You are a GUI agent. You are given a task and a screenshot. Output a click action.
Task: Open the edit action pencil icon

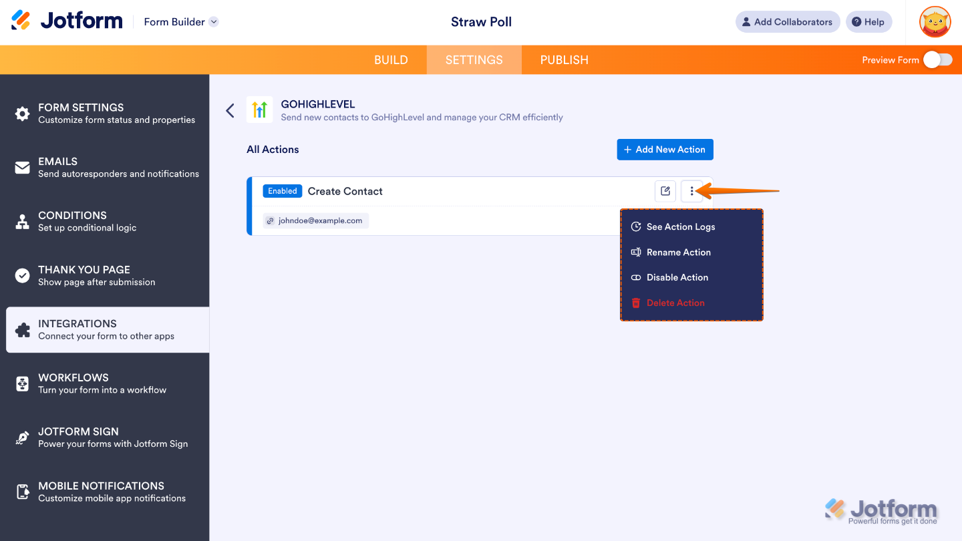pyautogui.click(x=665, y=191)
